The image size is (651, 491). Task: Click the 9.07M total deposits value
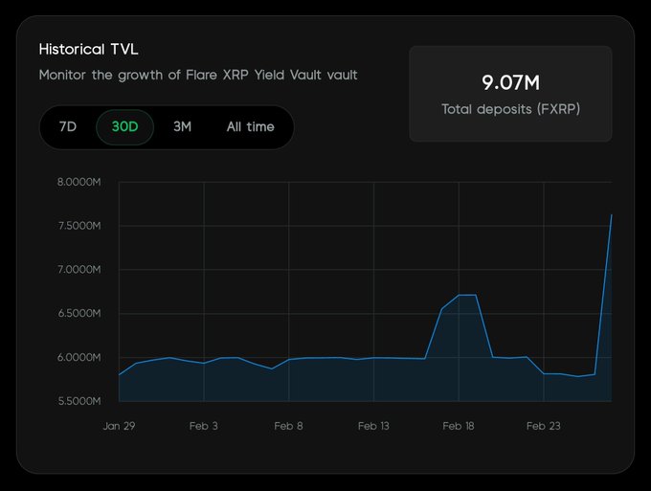pyautogui.click(x=510, y=83)
